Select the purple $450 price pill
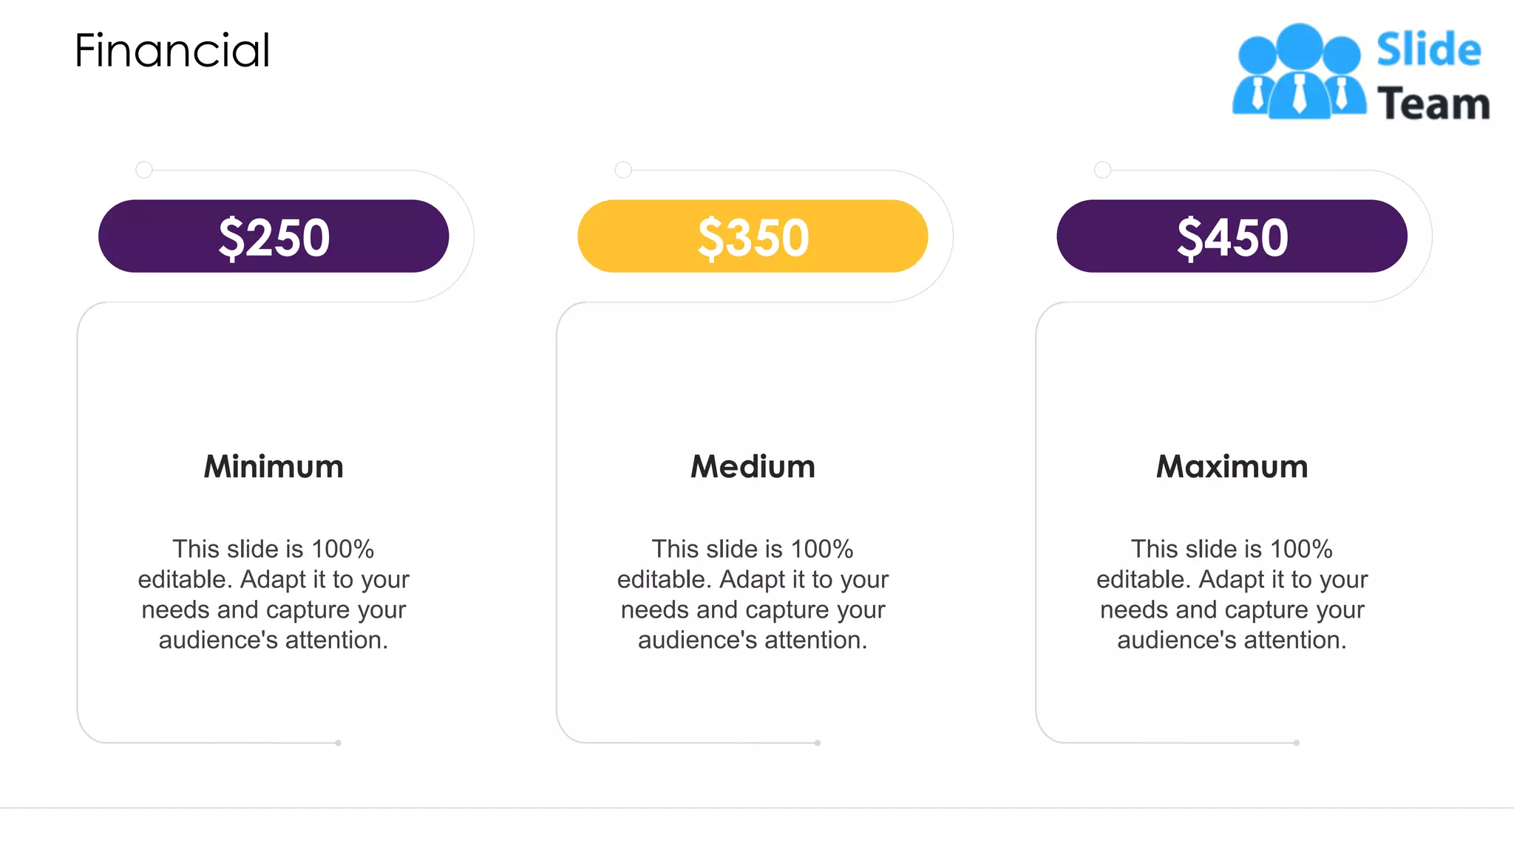This screenshot has width=1514, height=851. point(1232,236)
